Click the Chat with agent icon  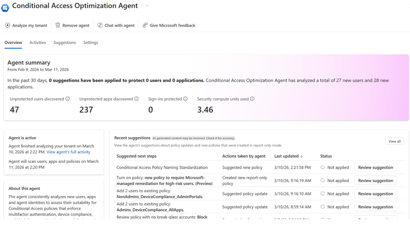[100, 25]
